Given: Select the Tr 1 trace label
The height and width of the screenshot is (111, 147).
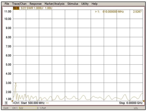Looking at the screenshot, I should click(x=16, y=8).
